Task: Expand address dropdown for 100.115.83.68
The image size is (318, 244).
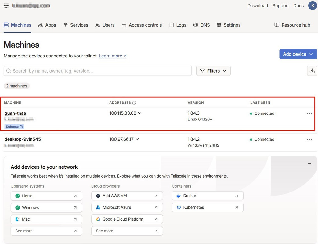Action: pos(140,113)
